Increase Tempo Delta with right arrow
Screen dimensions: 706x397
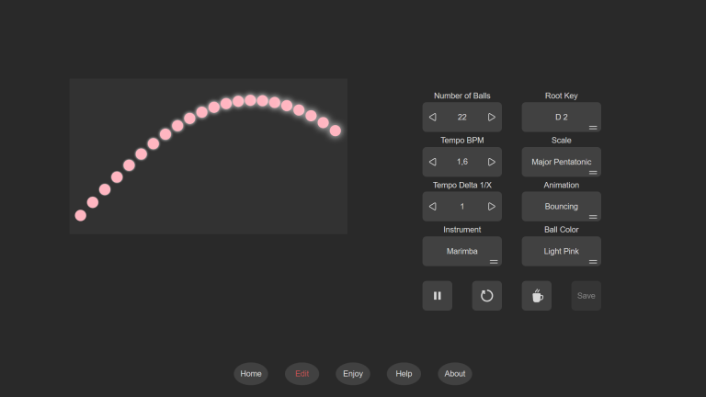point(492,207)
